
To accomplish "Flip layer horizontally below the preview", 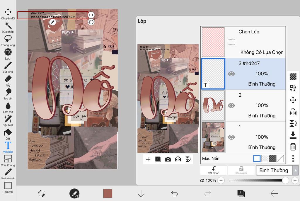I will tap(178, 159).
